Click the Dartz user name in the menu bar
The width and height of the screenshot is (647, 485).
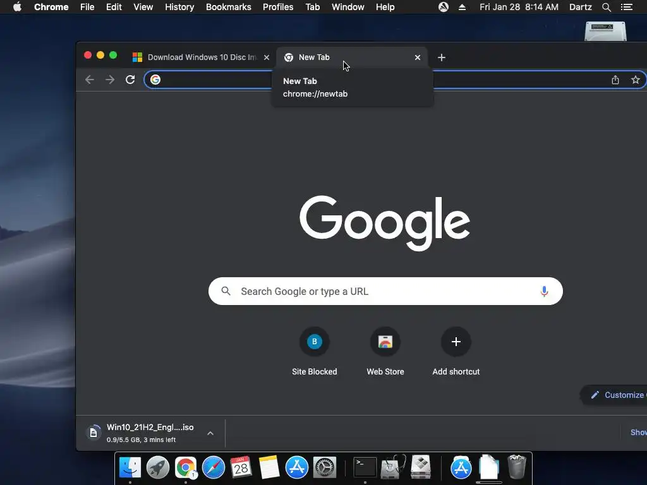[581, 7]
